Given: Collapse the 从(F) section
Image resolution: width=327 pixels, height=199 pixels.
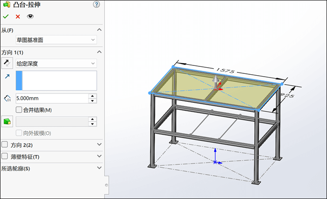Looking at the screenshot, I should tap(99, 30).
